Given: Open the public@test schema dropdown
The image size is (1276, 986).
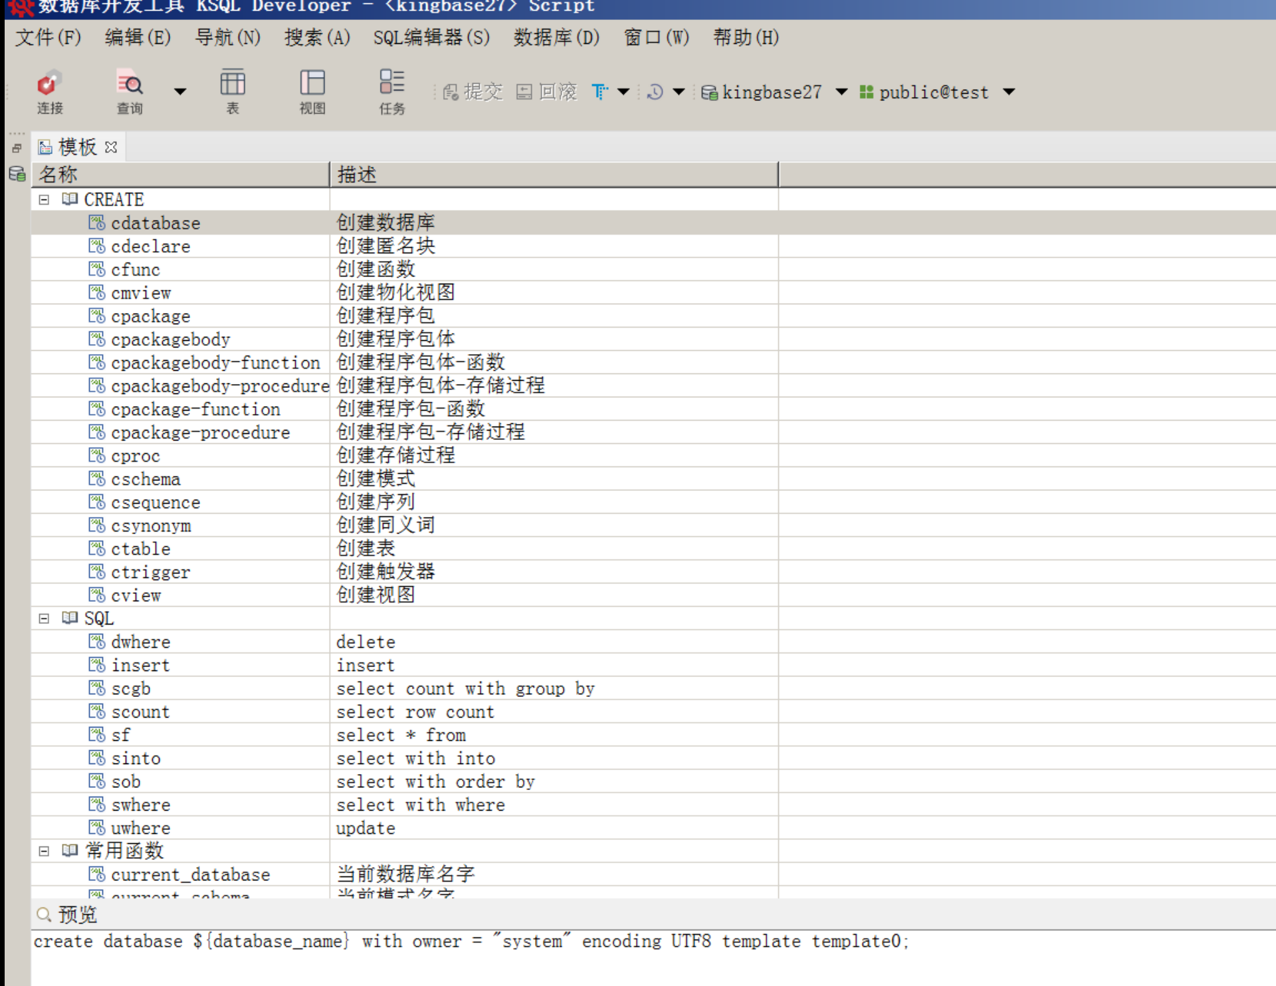Looking at the screenshot, I should coord(1009,92).
